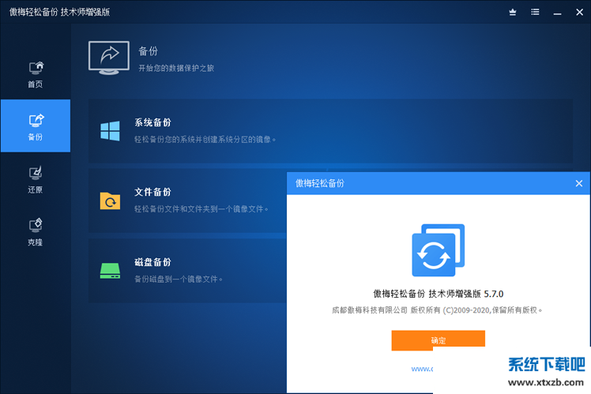Select the 备份 (Backup) sidebar tab
The height and width of the screenshot is (394, 591).
click(36, 126)
